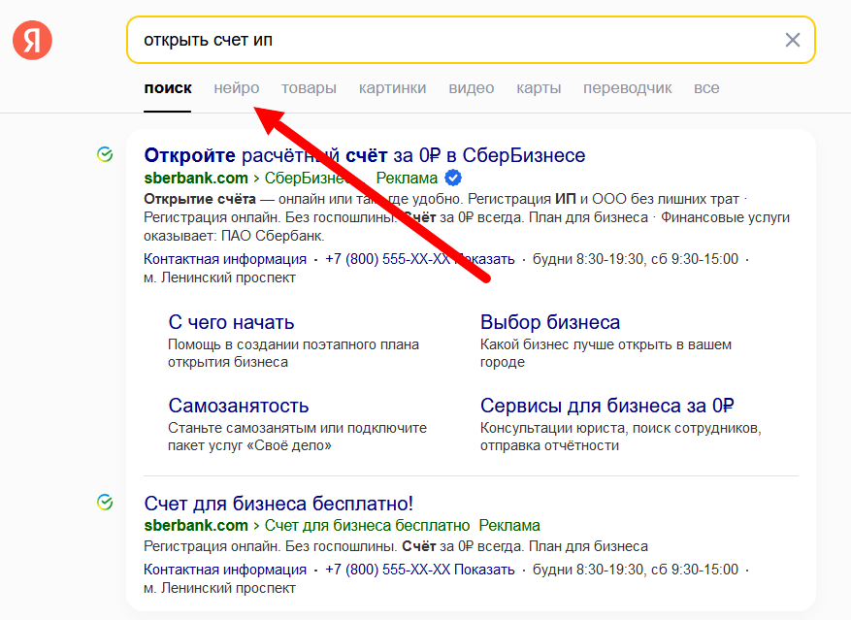Open the 'видео' tab
851x620 pixels.
pos(471,88)
